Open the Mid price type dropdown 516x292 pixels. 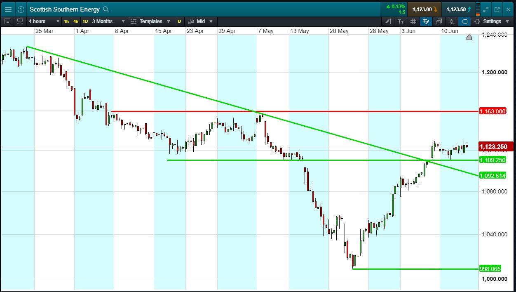coord(201,21)
